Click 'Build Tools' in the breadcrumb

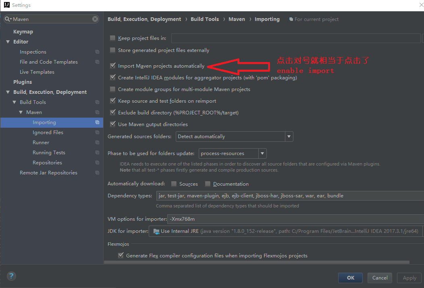(x=205, y=19)
